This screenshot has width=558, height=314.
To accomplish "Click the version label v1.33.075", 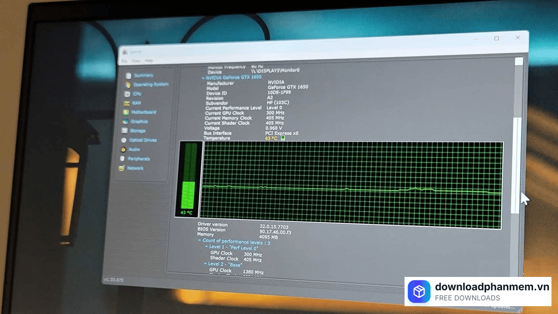I will [113, 280].
